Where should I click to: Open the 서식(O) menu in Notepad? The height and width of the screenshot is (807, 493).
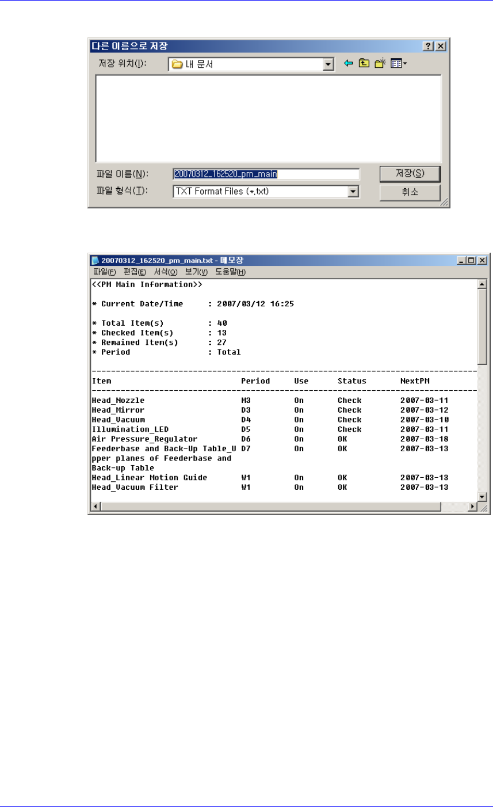166,272
